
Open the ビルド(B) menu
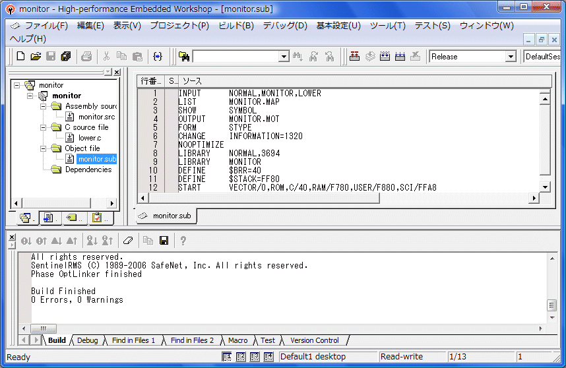point(236,26)
